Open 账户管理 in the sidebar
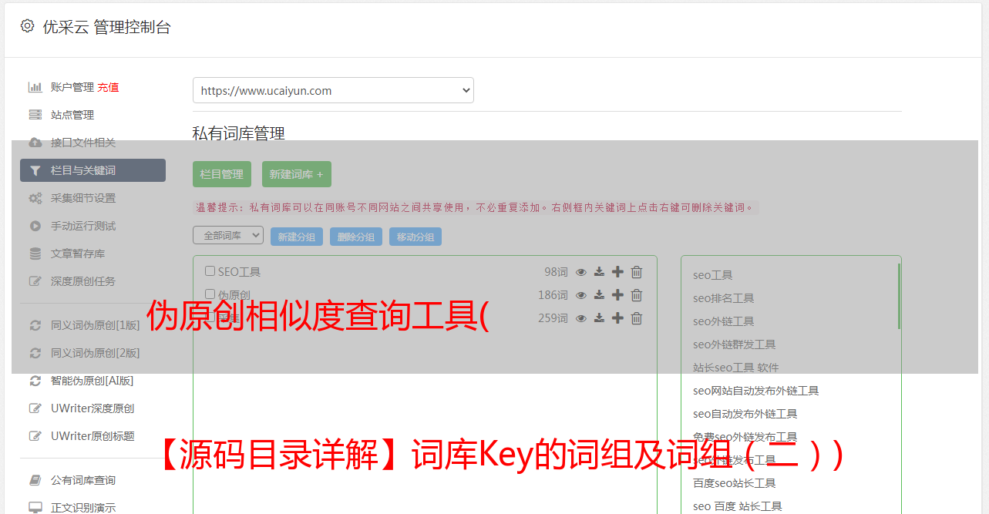 pos(72,87)
